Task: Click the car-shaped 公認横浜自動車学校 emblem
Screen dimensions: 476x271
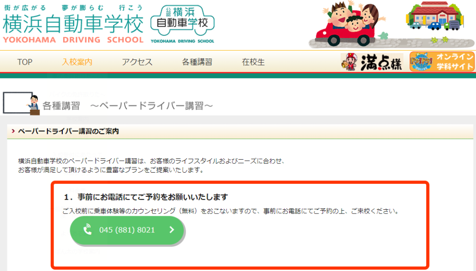Action: (x=182, y=24)
